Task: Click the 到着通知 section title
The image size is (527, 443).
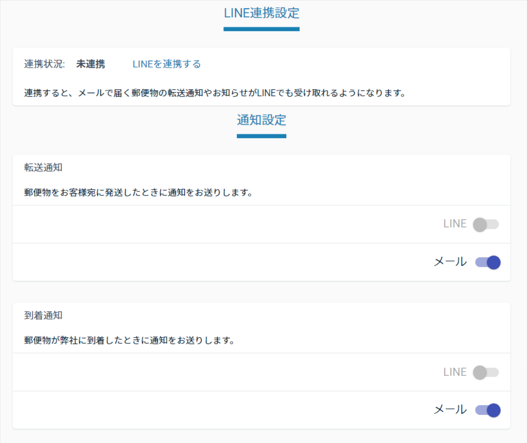Action: tap(43, 315)
